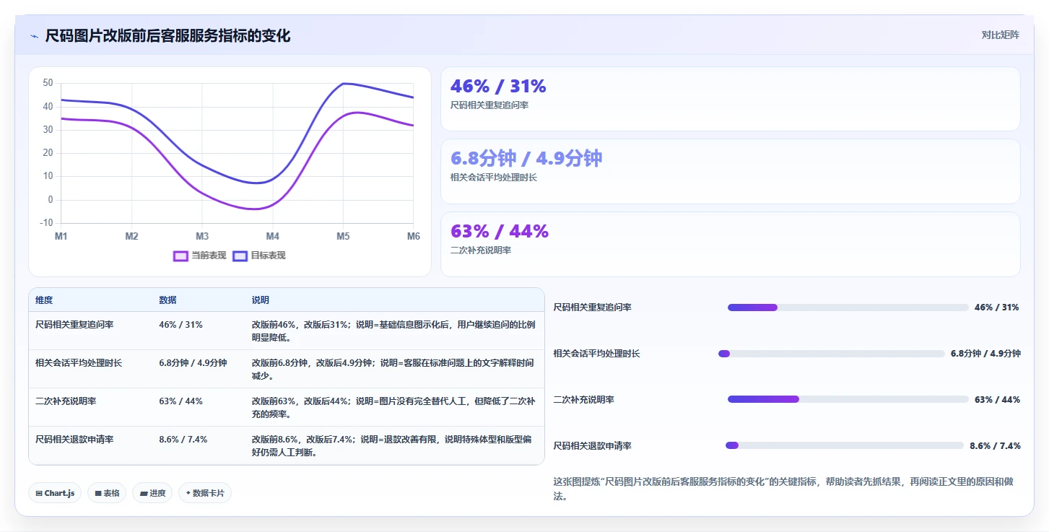The image size is (1049, 532).
Task: Click the M3 x-axis label
Action: tap(202, 237)
